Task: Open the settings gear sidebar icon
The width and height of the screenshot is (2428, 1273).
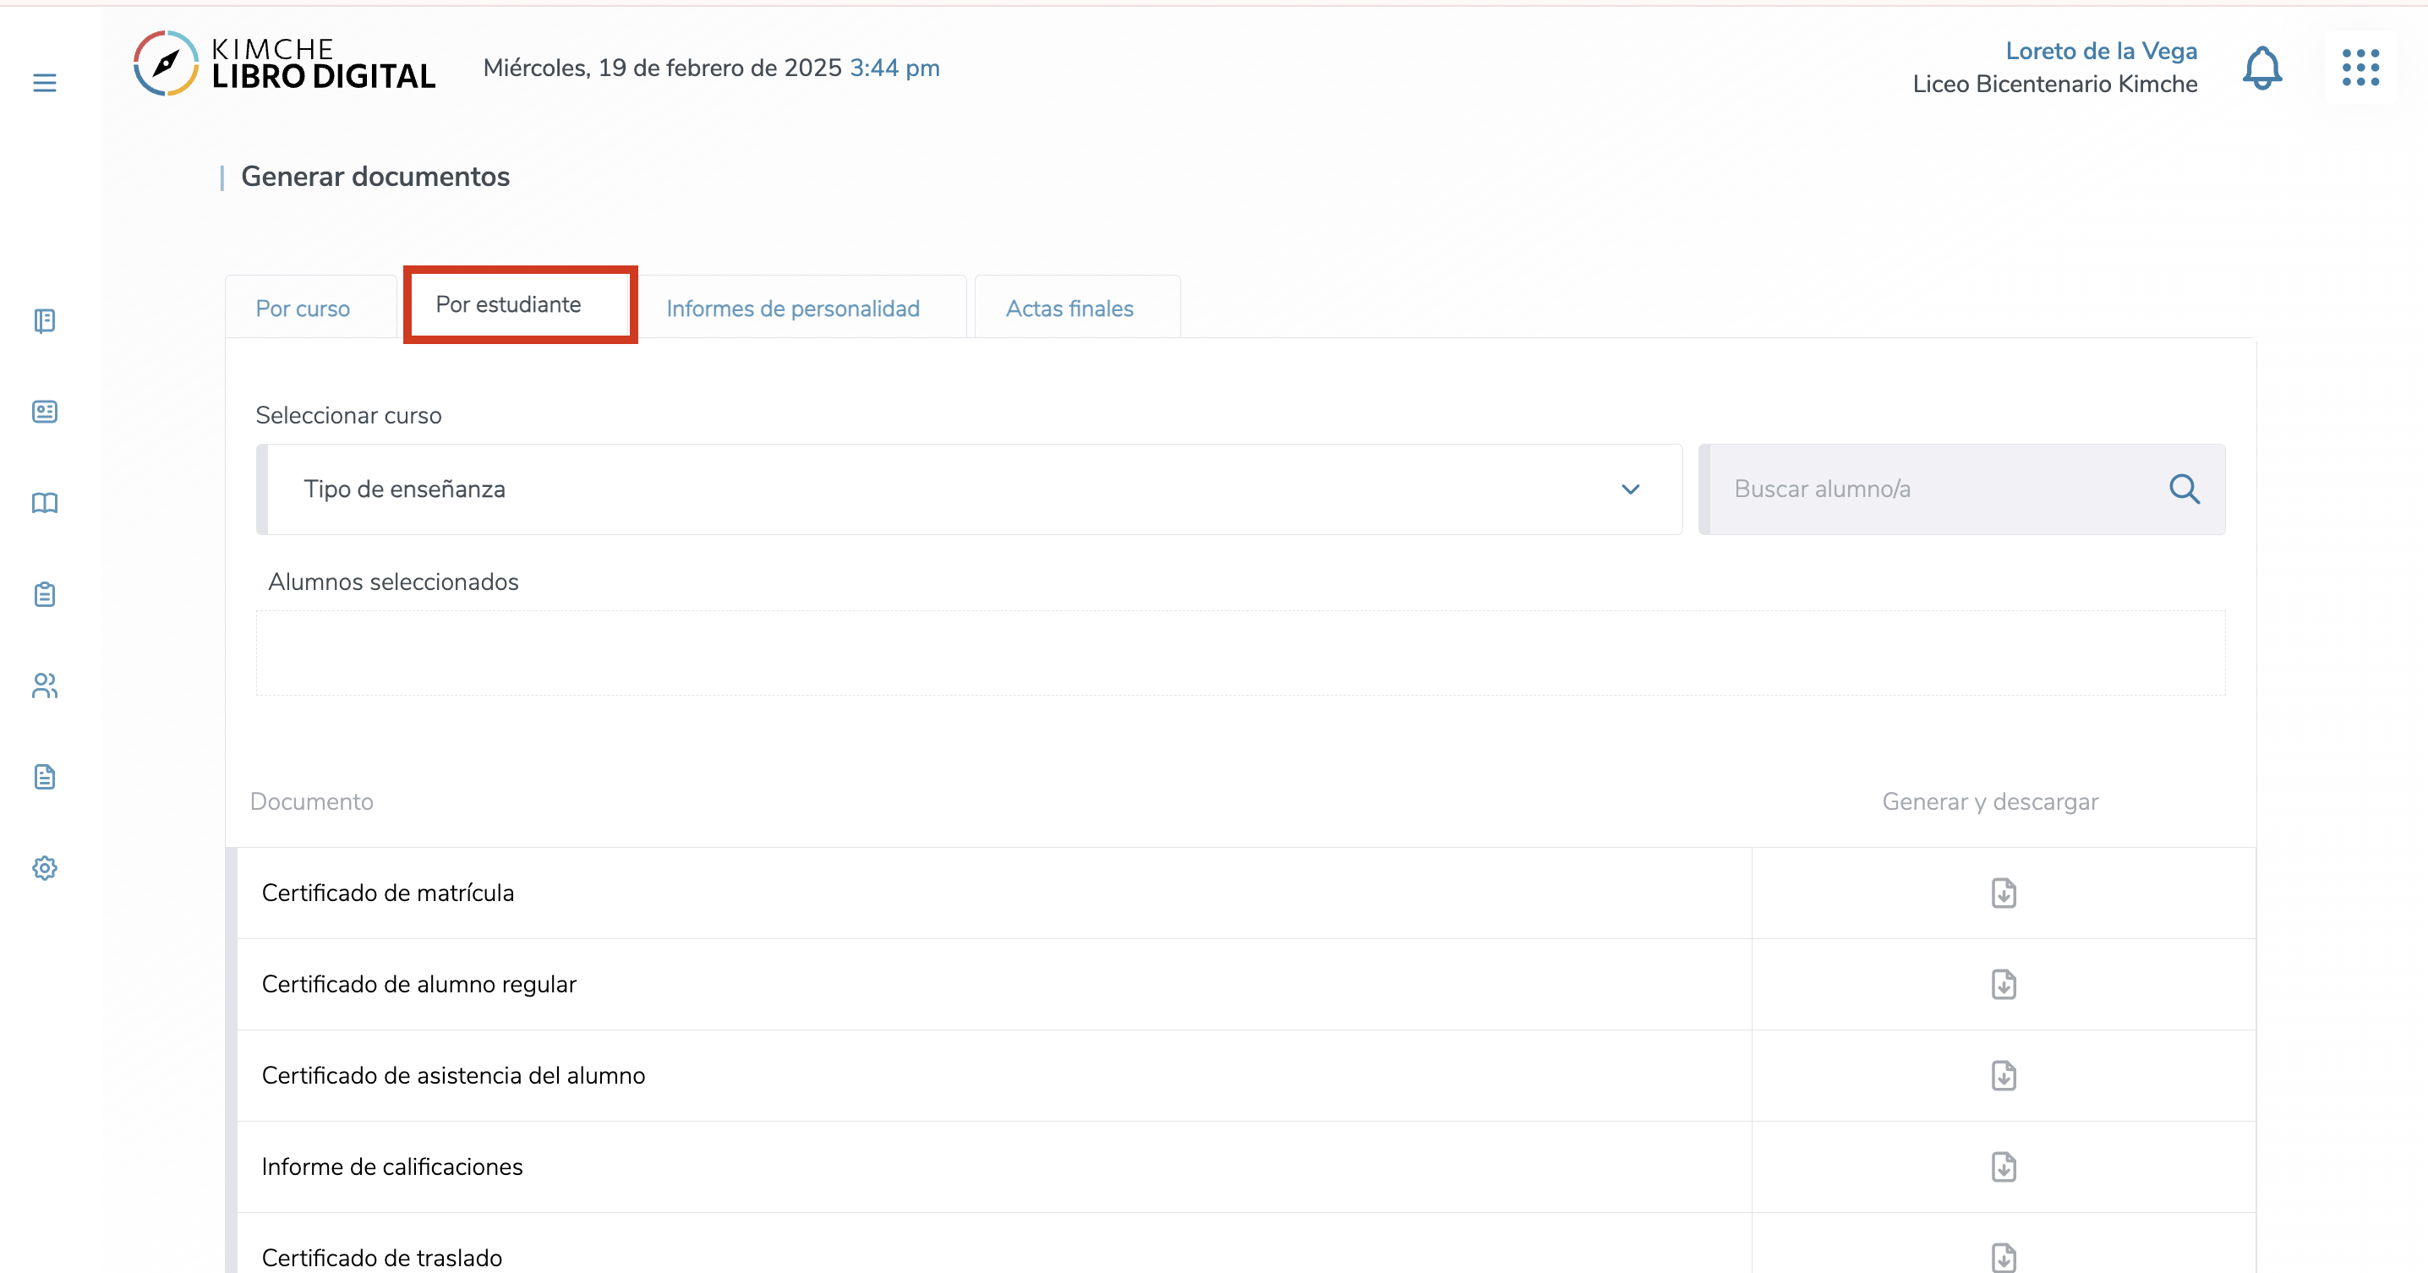Action: click(44, 868)
